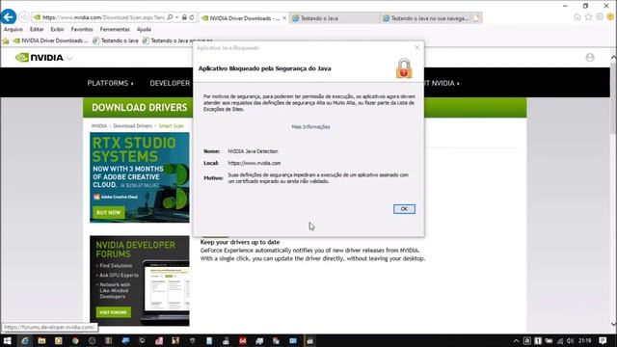Open first Testando o Java bookmark
The width and height of the screenshot is (617, 347).
[116, 40]
